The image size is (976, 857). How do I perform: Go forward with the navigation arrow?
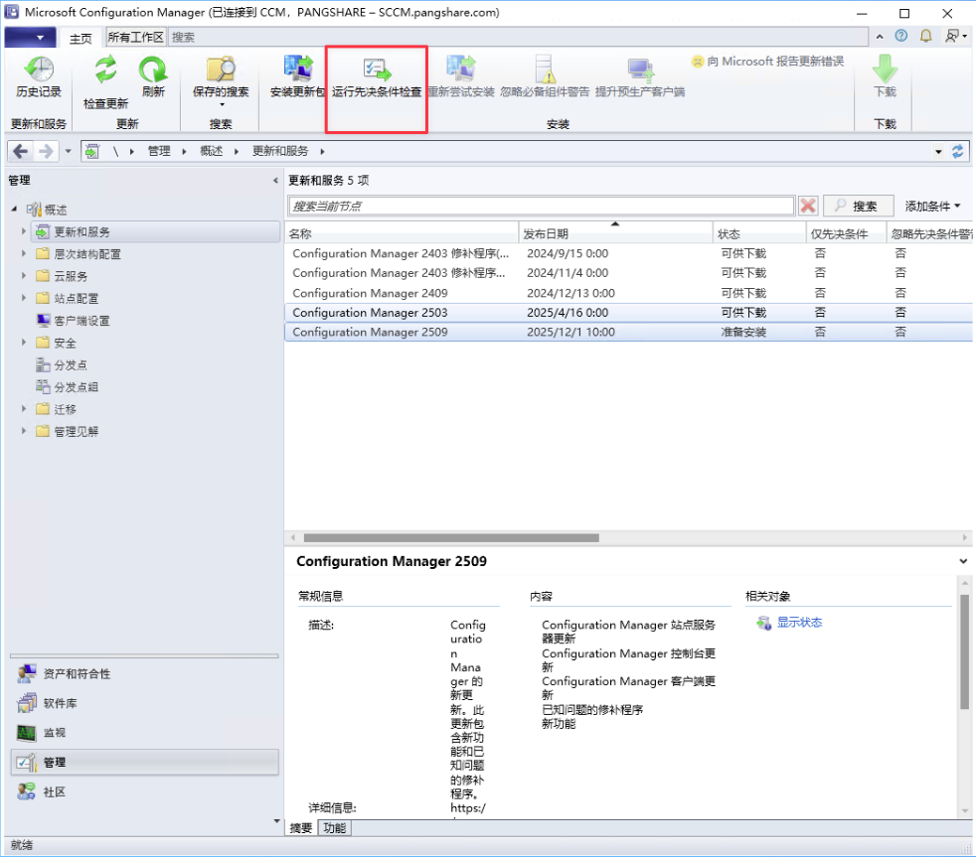[x=46, y=151]
